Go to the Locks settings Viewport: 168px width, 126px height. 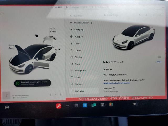(x=76, y=44)
